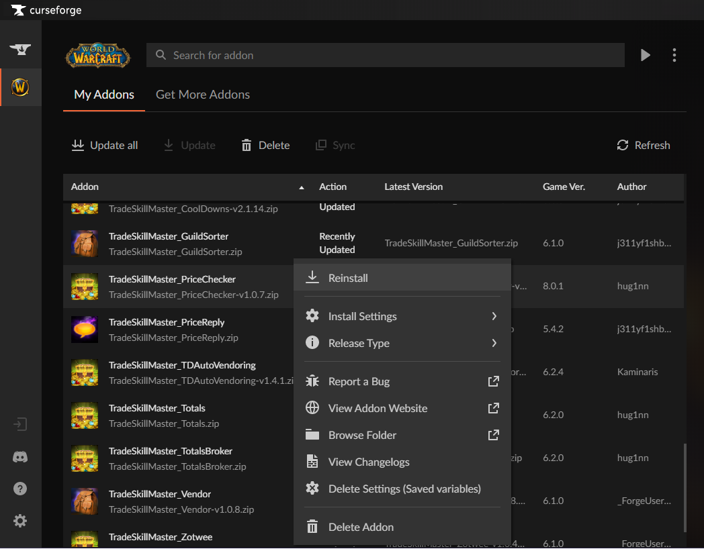Click the external link icon beside Report a Bug
This screenshot has height=549, width=704.
494,381
